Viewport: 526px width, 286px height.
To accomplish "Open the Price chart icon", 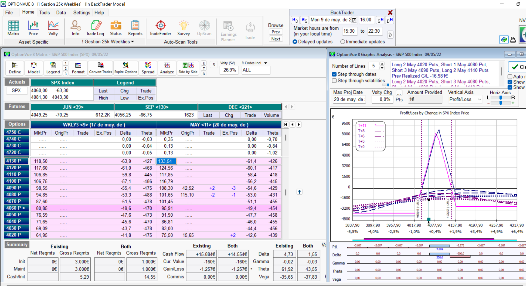I will (x=33, y=28).
